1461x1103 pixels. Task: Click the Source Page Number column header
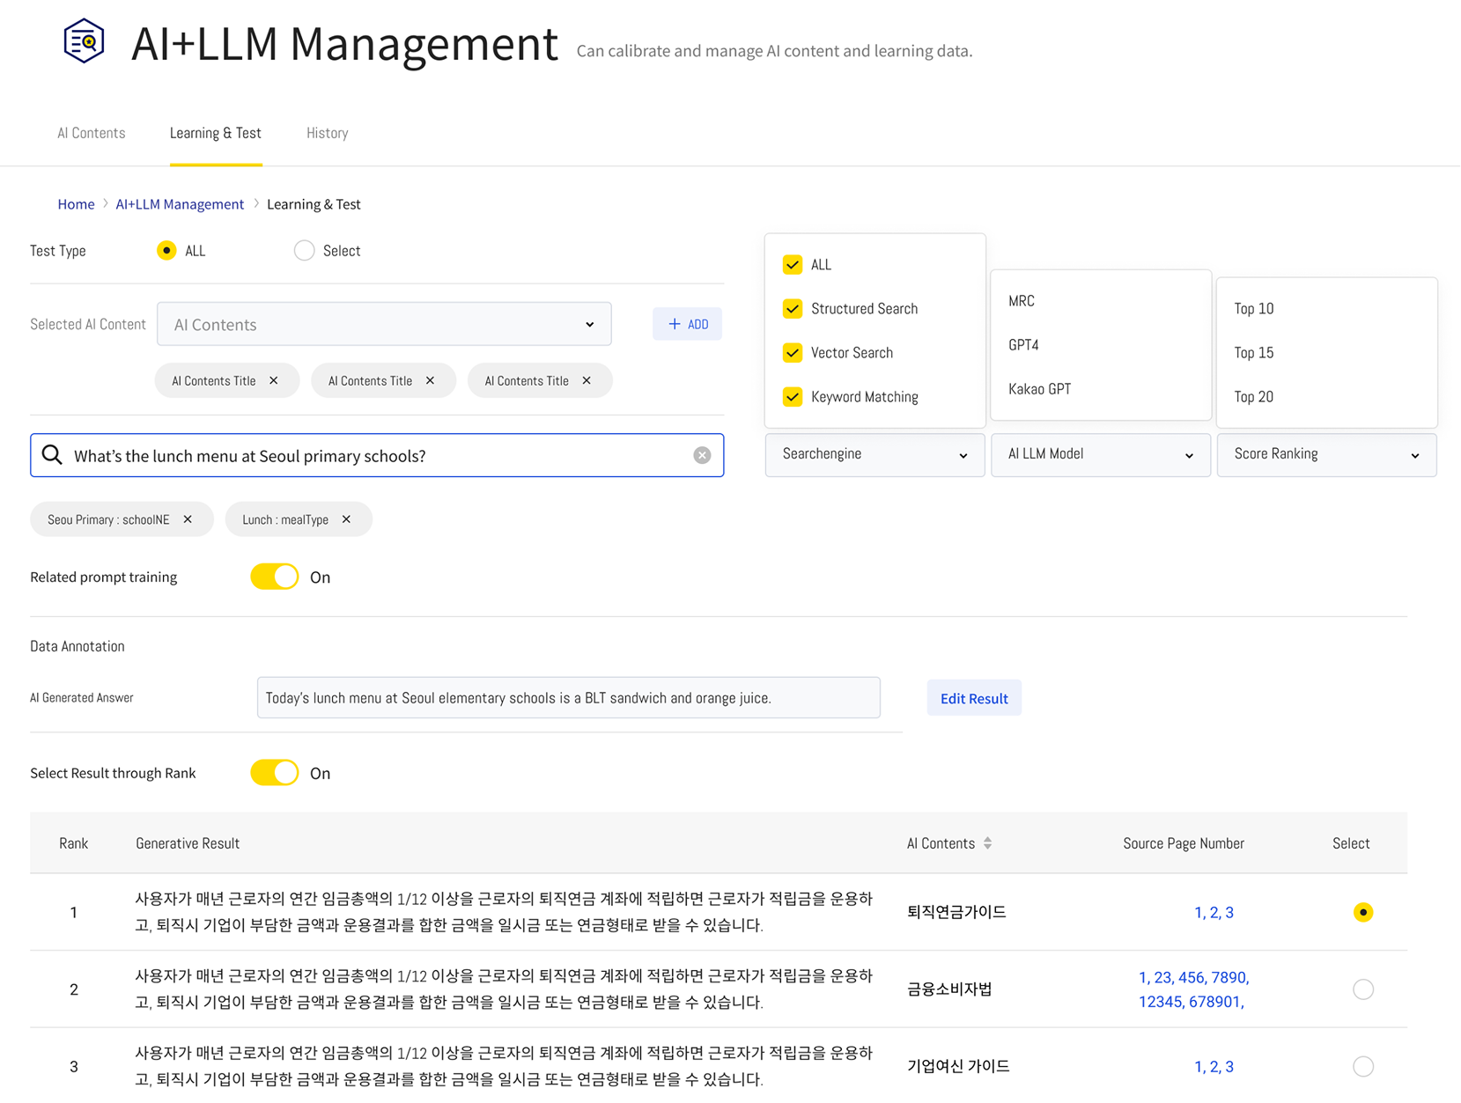click(1184, 843)
